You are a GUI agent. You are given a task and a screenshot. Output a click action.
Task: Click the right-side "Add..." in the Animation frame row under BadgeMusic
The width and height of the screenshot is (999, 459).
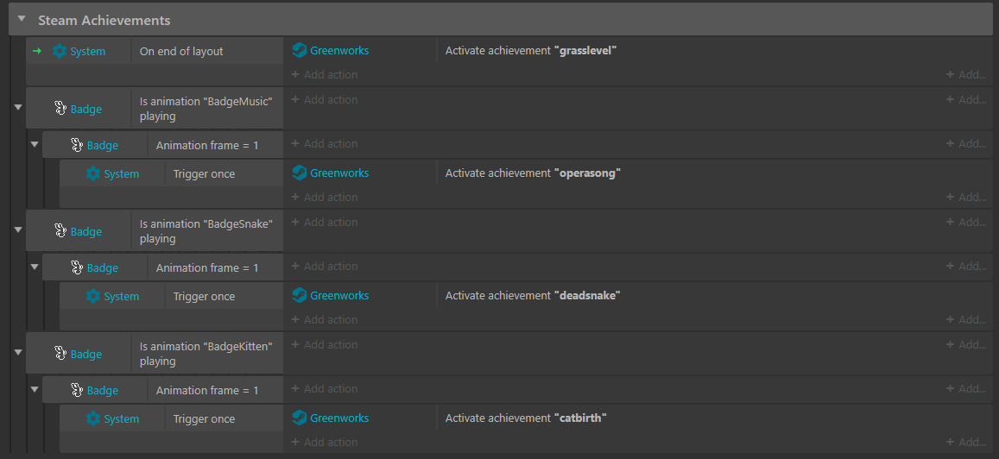966,143
